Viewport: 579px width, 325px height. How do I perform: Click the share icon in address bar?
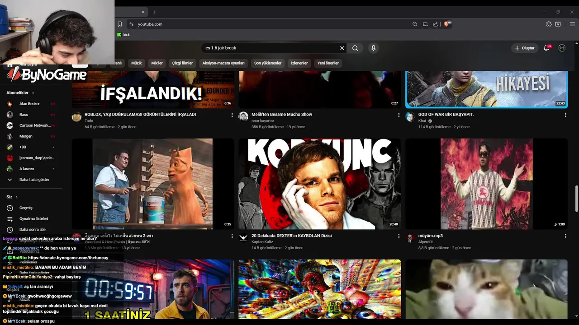[435, 24]
